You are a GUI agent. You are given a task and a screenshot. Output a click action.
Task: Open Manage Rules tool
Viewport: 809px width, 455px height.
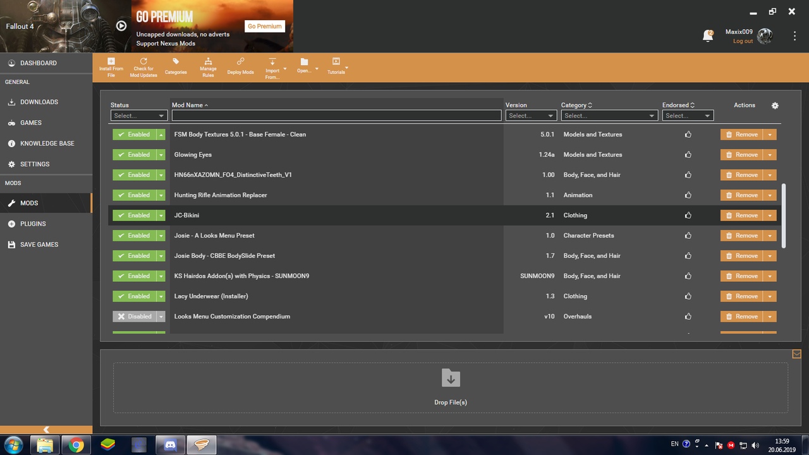coord(208,67)
